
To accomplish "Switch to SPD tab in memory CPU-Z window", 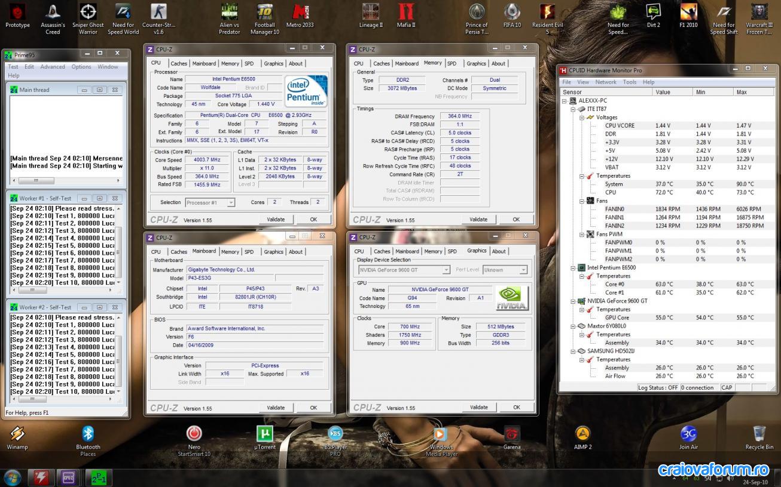I will tap(451, 63).
